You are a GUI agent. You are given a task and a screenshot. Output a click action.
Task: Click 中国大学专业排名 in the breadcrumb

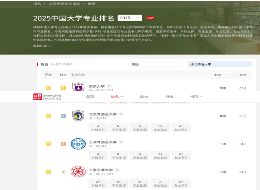click(x=64, y=4)
